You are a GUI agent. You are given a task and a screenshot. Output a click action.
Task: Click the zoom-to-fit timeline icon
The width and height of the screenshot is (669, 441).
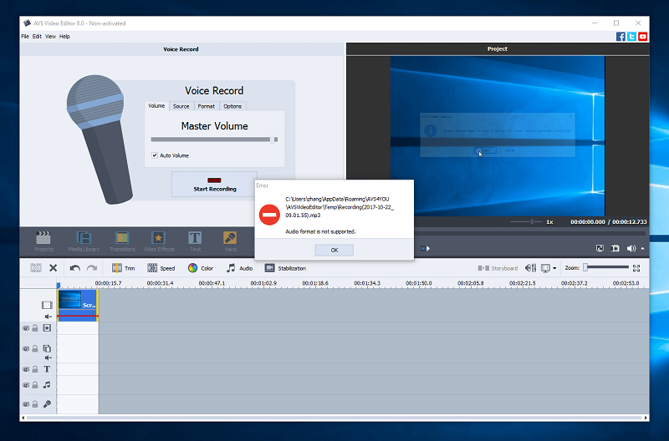click(636, 268)
